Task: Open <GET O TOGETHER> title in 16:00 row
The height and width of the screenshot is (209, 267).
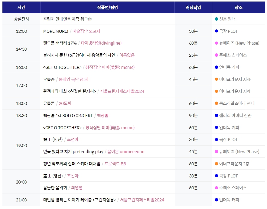Action: pyautogui.click(x=62, y=67)
